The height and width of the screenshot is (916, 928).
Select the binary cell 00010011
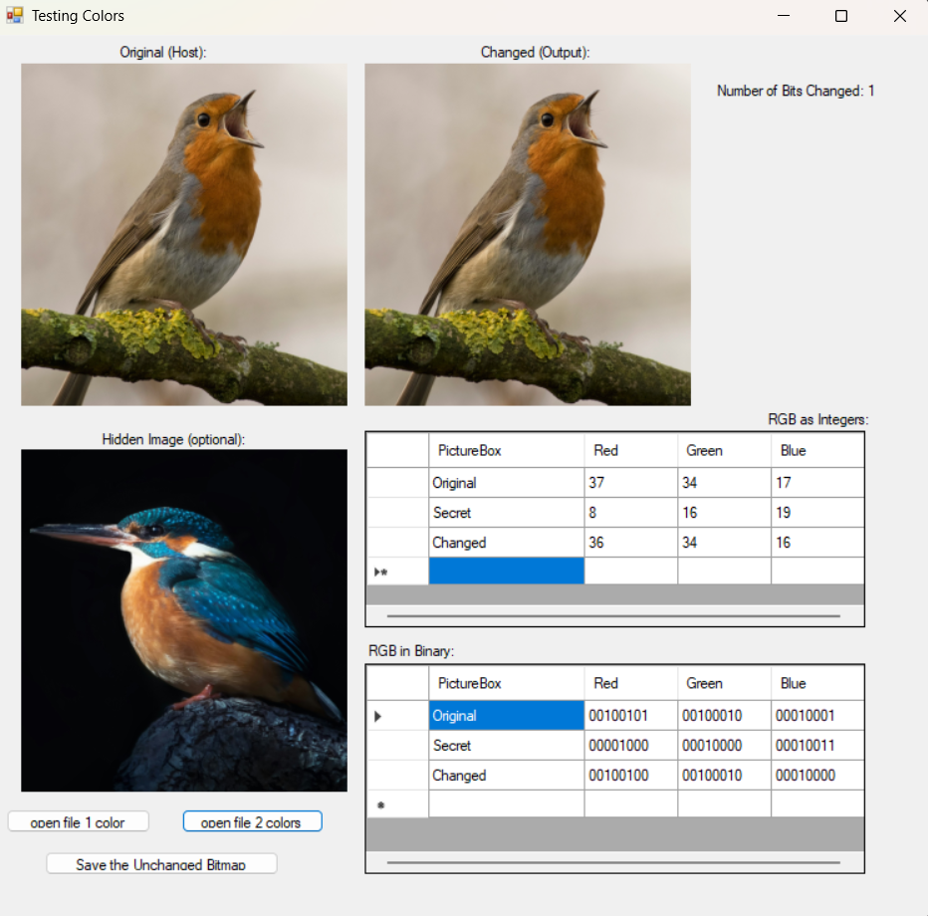(816, 746)
